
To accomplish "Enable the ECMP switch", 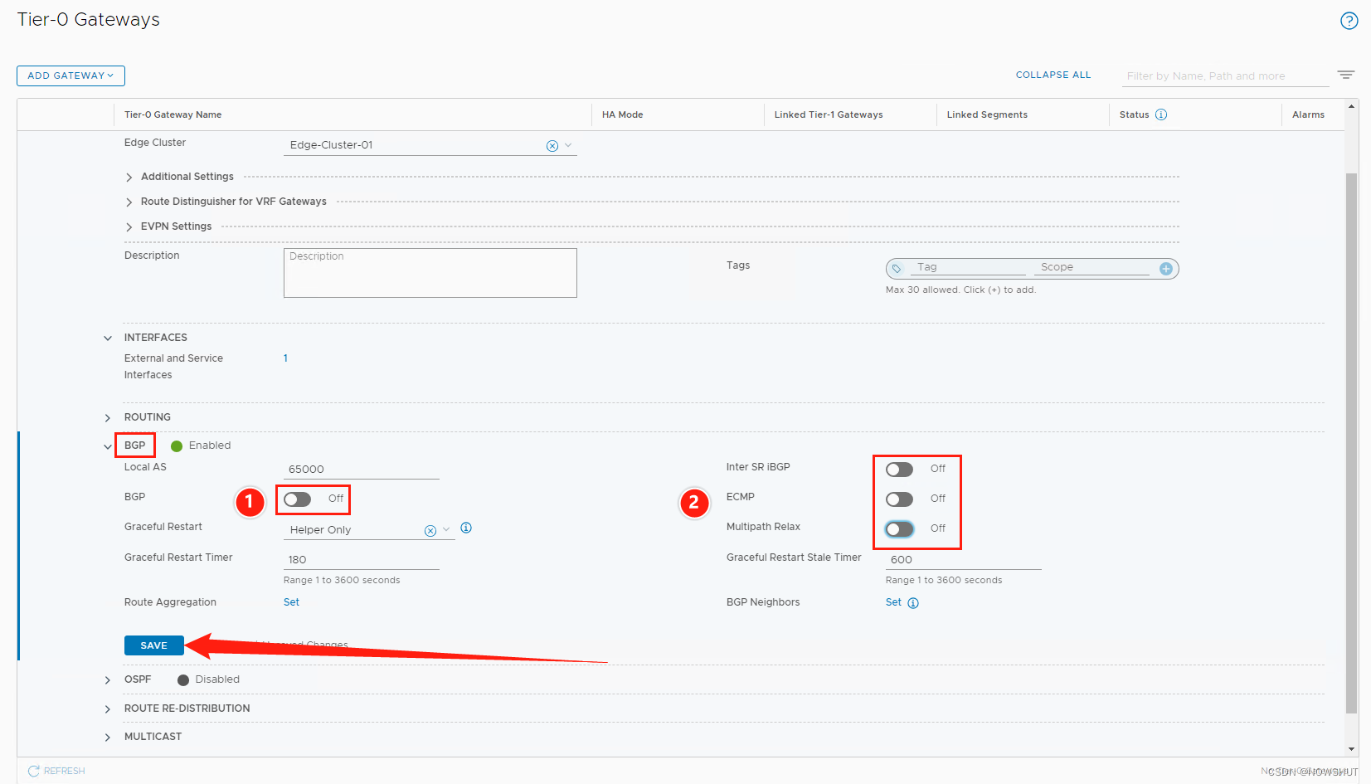I will pyautogui.click(x=899, y=499).
